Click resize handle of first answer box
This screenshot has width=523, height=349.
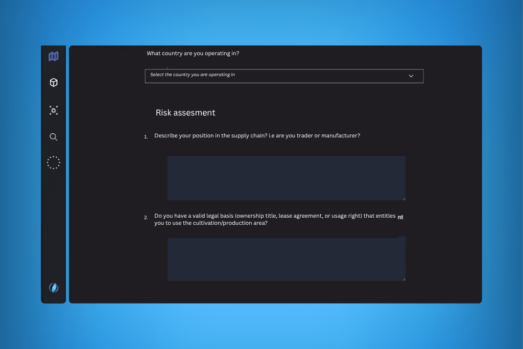(x=403, y=198)
